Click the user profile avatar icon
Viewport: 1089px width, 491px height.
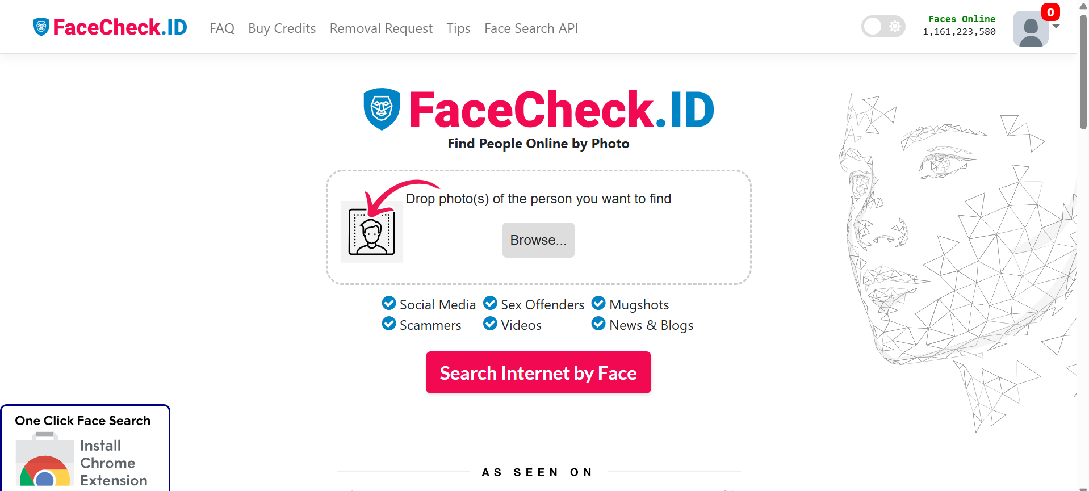click(x=1030, y=29)
